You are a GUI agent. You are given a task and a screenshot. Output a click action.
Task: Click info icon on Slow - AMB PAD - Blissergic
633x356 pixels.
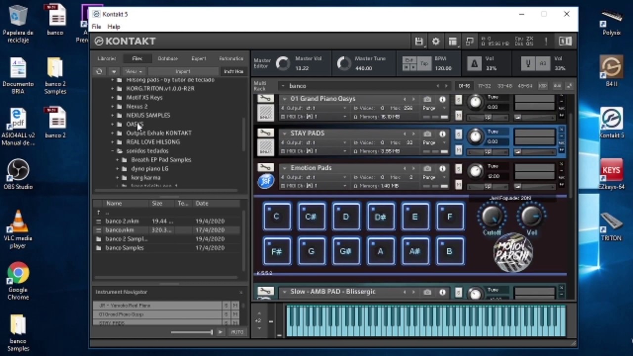tap(442, 292)
